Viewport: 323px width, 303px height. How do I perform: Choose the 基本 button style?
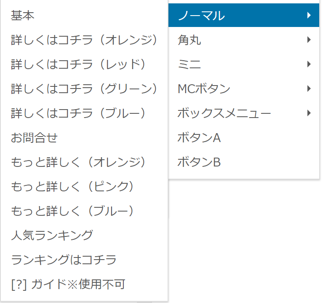84,15
